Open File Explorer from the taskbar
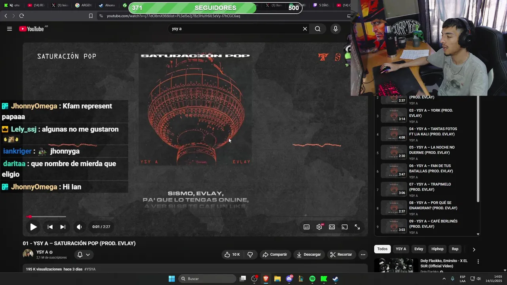507x285 pixels. (x=277, y=279)
